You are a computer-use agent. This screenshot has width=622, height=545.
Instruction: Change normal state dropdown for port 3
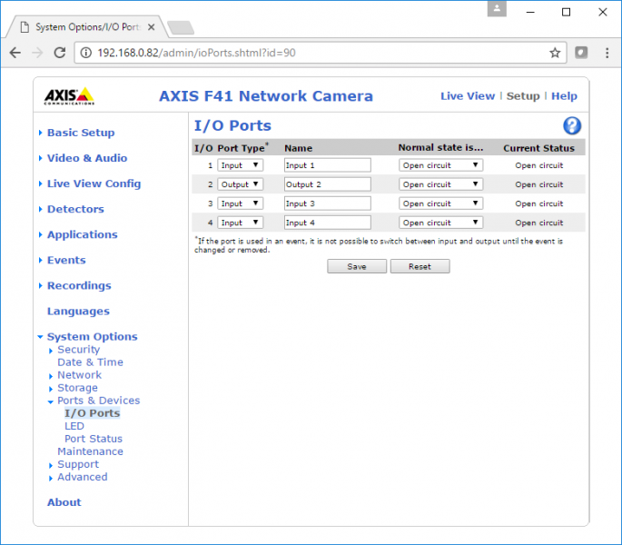[440, 203]
